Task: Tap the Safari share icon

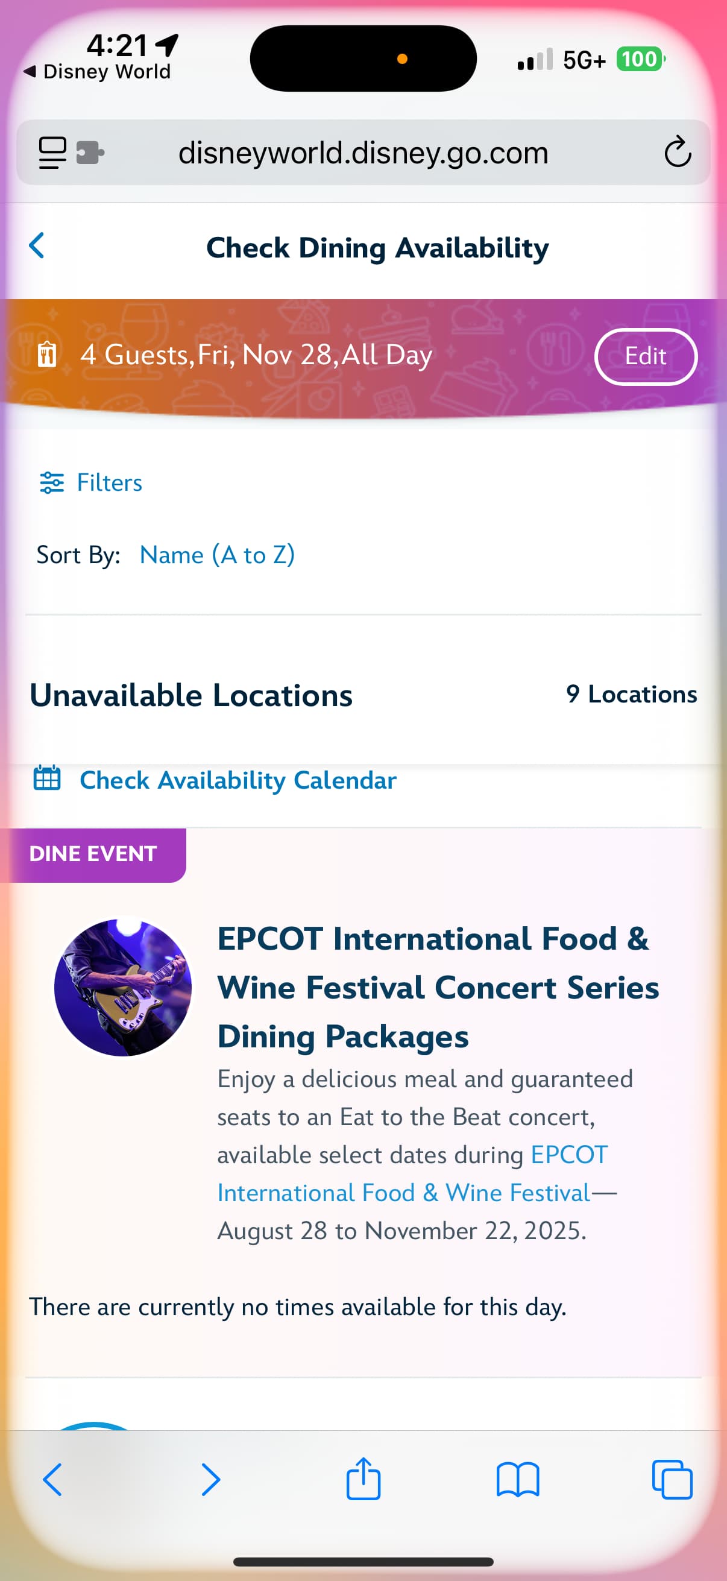Action: tap(363, 1479)
